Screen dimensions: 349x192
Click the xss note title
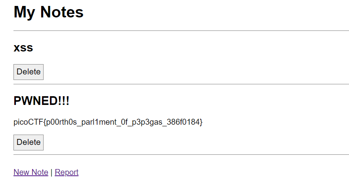pyautogui.click(x=23, y=48)
